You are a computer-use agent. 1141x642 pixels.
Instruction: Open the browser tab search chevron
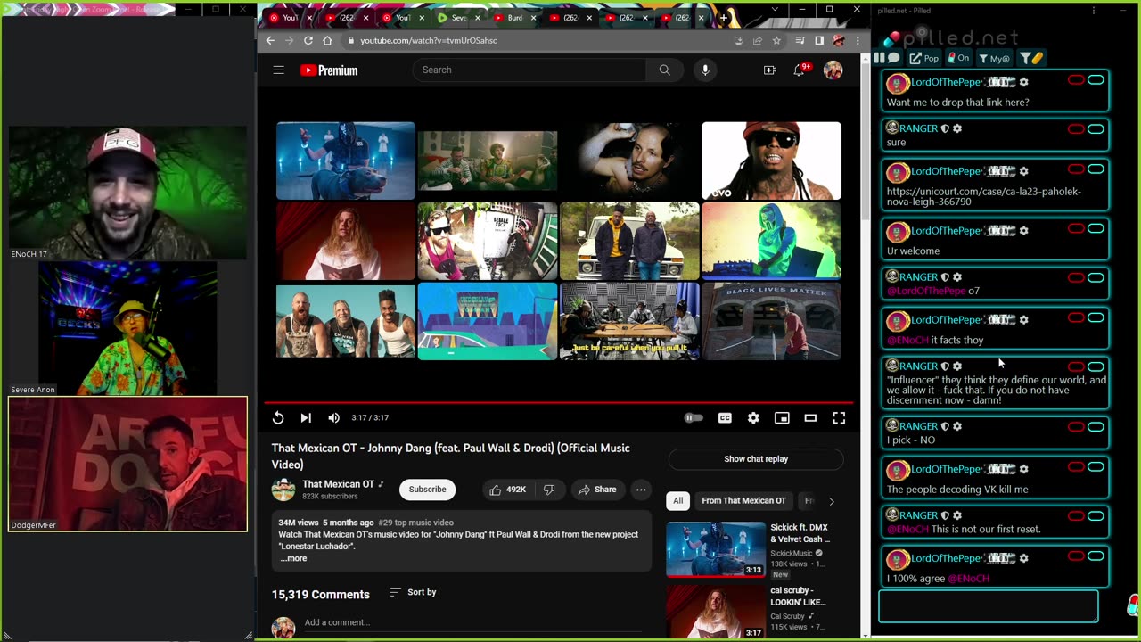click(775, 9)
